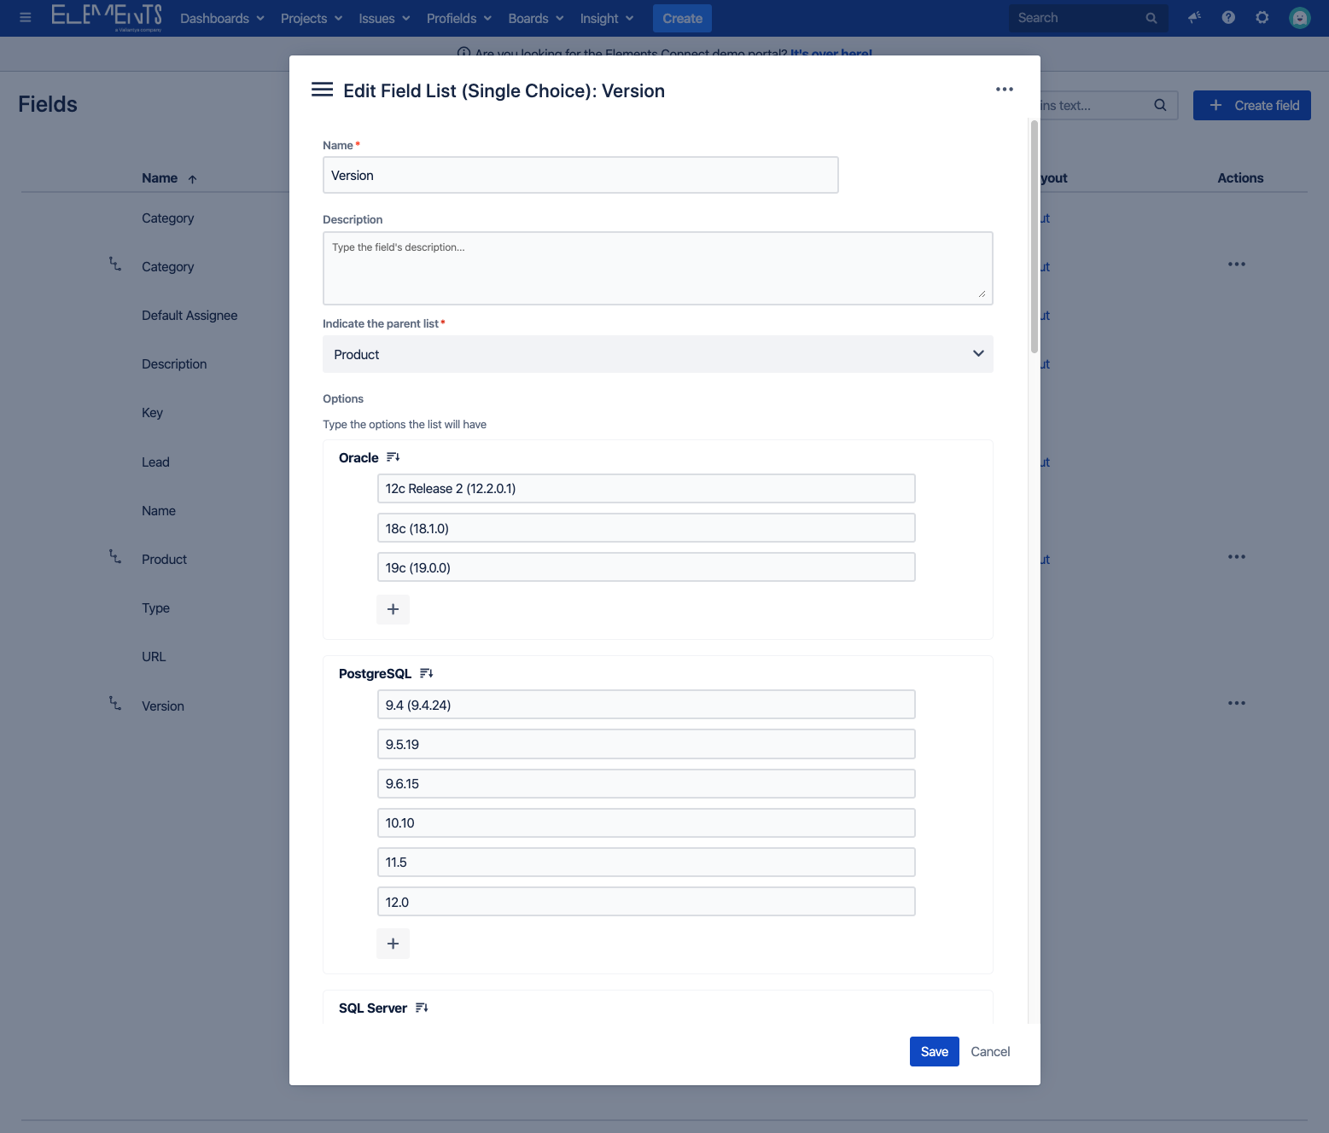Open the Projects menu
Viewport: 1329px width, 1133px height.
(311, 18)
